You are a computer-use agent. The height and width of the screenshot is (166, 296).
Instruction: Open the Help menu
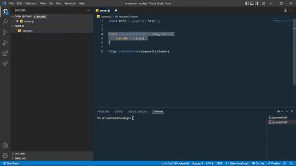81,3
